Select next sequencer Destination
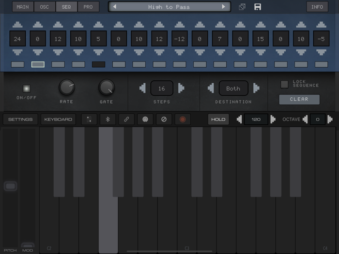This screenshot has width=339, height=254. pyautogui.click(x=256, y=88)
